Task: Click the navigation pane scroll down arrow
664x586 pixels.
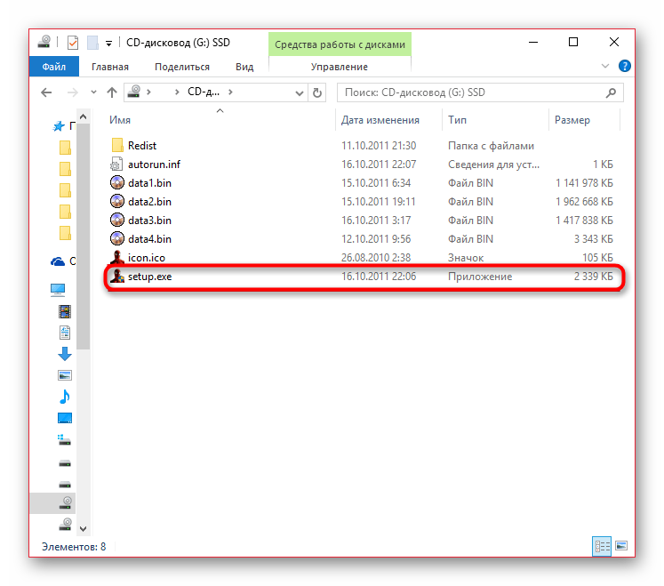Action: (x=83, y=528)
